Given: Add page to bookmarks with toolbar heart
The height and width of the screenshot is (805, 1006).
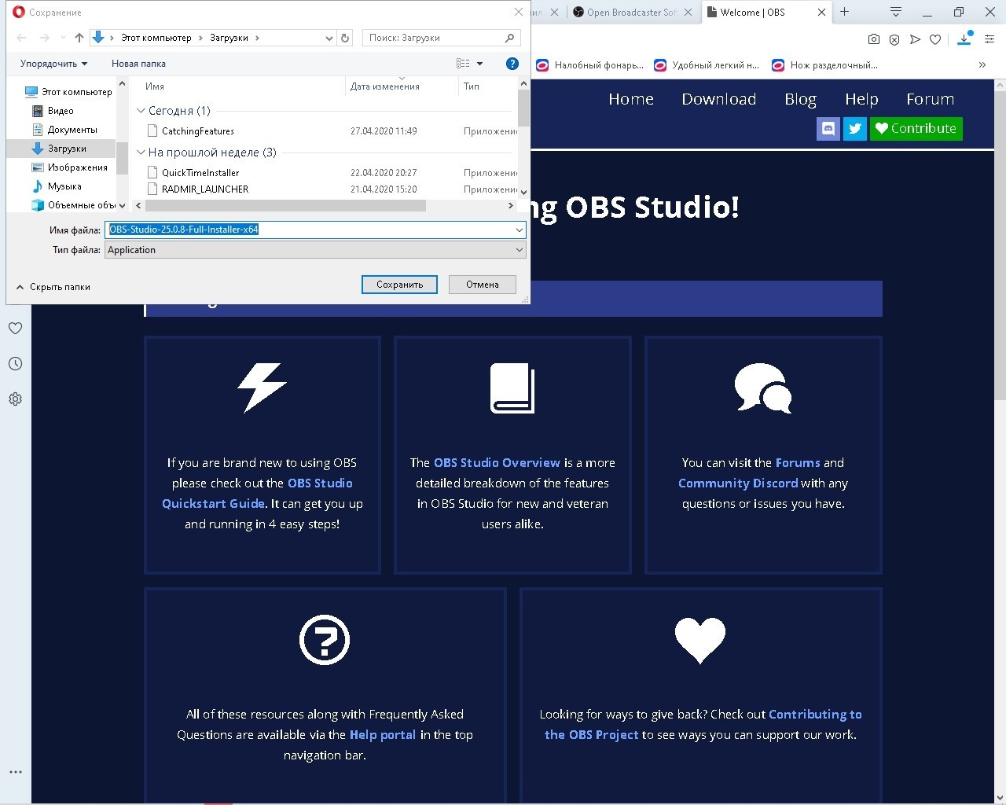Looking at the screenshot, I should (935, 39).
